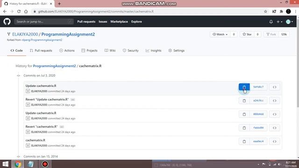Switch to the Settings tab
Screen dimensions: 299x168
tap(177, 50)
